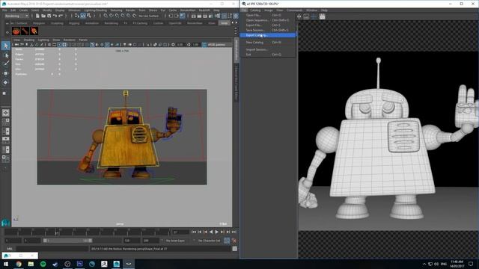Open the sRGB gamma view transform dropdown

click(219, 45)
